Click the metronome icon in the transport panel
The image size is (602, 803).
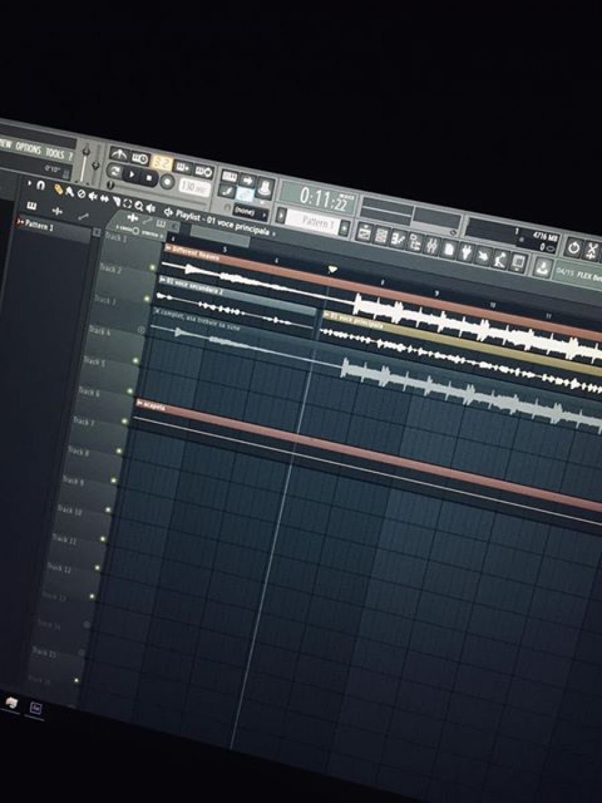point(118,153)
